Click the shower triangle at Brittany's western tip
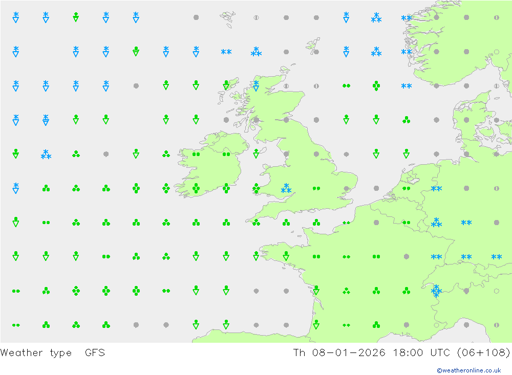The image size is (512, 375). (x=256, y=256)
